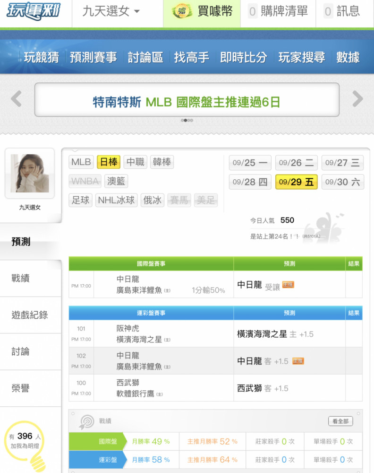The width and height of the screenshot is (374, 473).
Task: Click 九天選女 name under avatar
Action: (30, 207)
